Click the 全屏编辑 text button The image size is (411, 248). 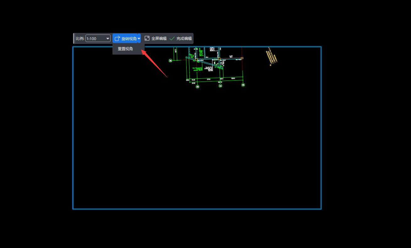click(159, 39)
